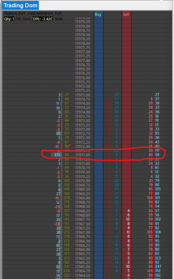Click the 247 ask size at 17965.00
This screenshot has width=174, height=279.
[x=158, y=266]
